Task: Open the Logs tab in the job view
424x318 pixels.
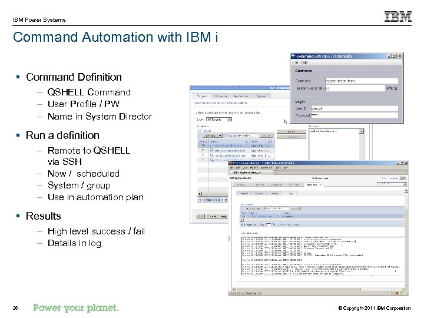Action: tap(290, 193)
